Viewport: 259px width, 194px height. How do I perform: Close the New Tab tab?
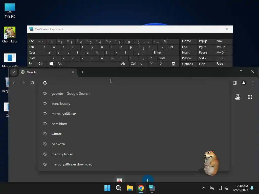[73, 72]
